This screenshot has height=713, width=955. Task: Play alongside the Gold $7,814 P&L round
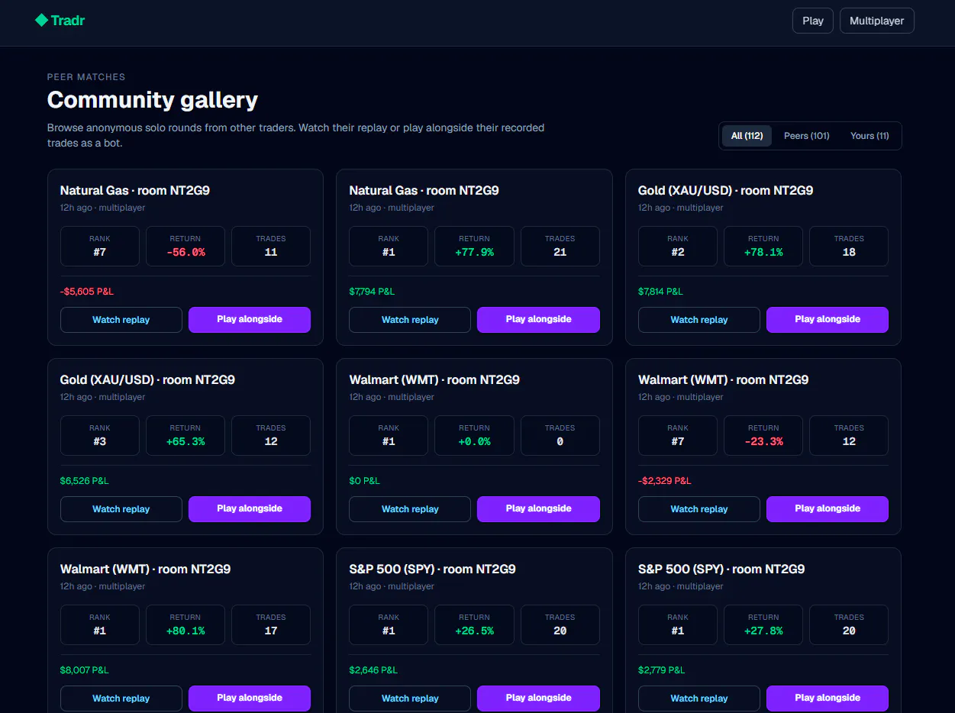pos(828,320)
